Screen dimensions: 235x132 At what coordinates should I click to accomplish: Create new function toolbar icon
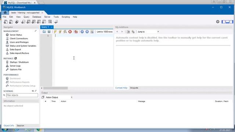44,22
